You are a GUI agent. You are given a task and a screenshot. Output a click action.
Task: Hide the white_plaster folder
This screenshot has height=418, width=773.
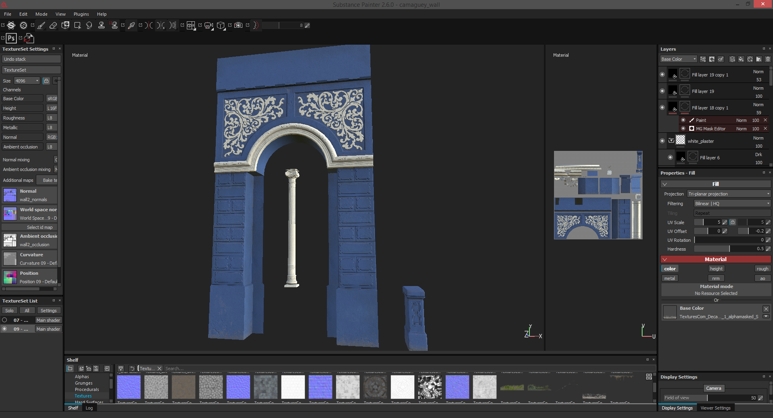tap(662, 141)
